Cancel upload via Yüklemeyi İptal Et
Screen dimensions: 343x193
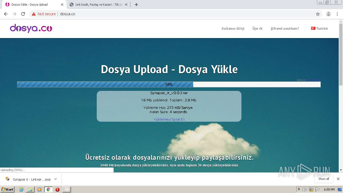pyautogui.click(x=169, y=120)
